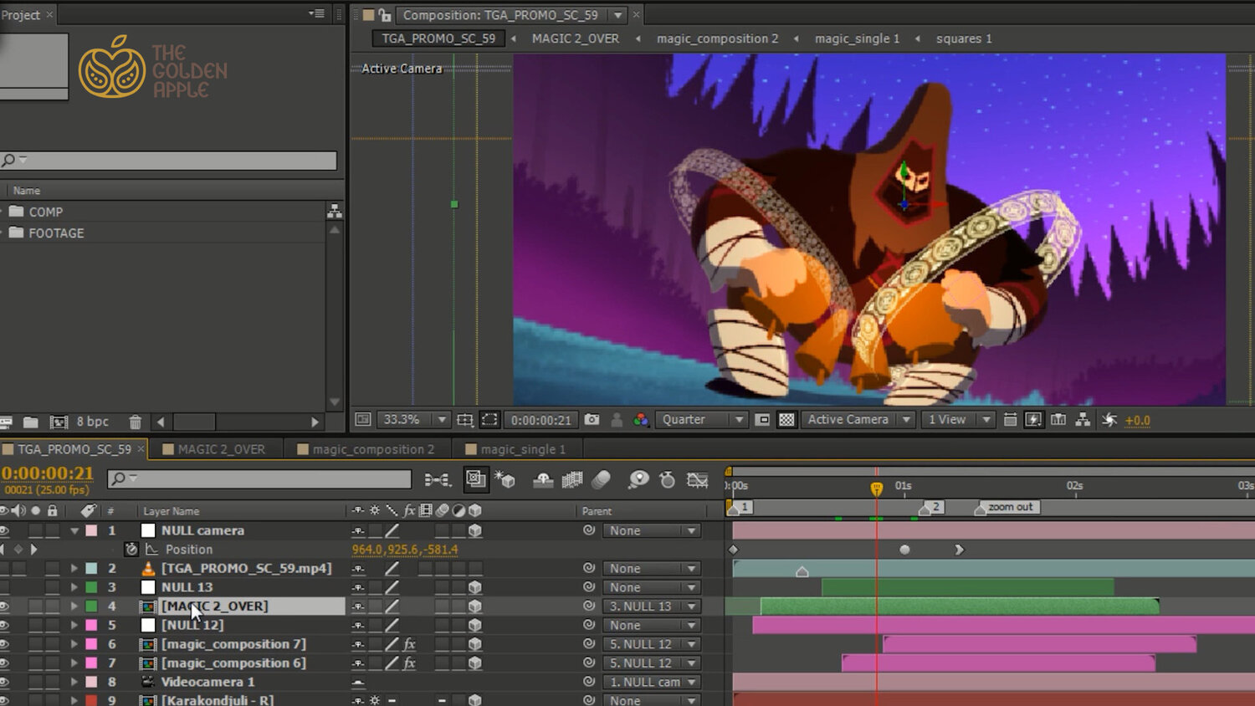
Task: Create a new folder in Project panel
Action: pyautogui.click(x=31, y=422)
